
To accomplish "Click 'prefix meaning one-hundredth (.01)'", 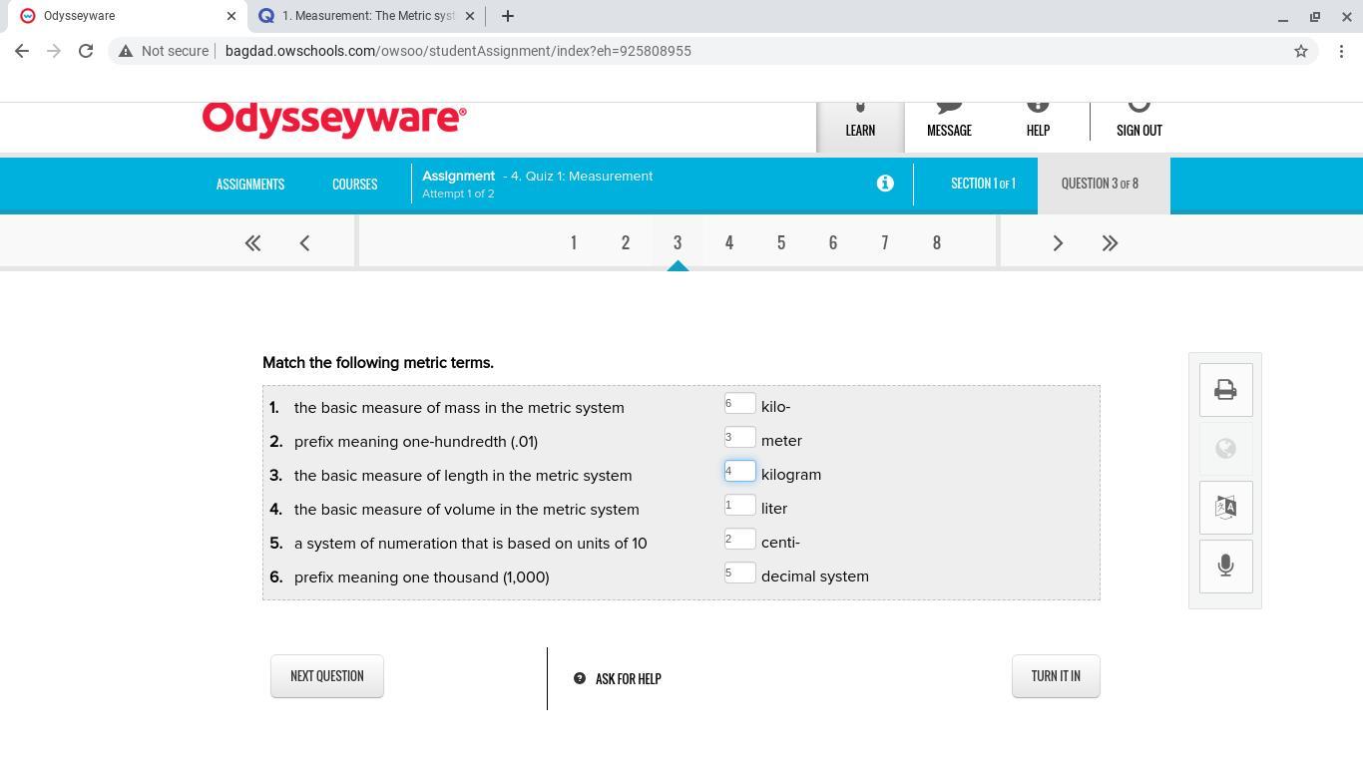I will click(416, 442).
